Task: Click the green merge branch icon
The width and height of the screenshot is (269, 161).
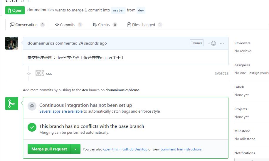Action: [x=12, y=104]
